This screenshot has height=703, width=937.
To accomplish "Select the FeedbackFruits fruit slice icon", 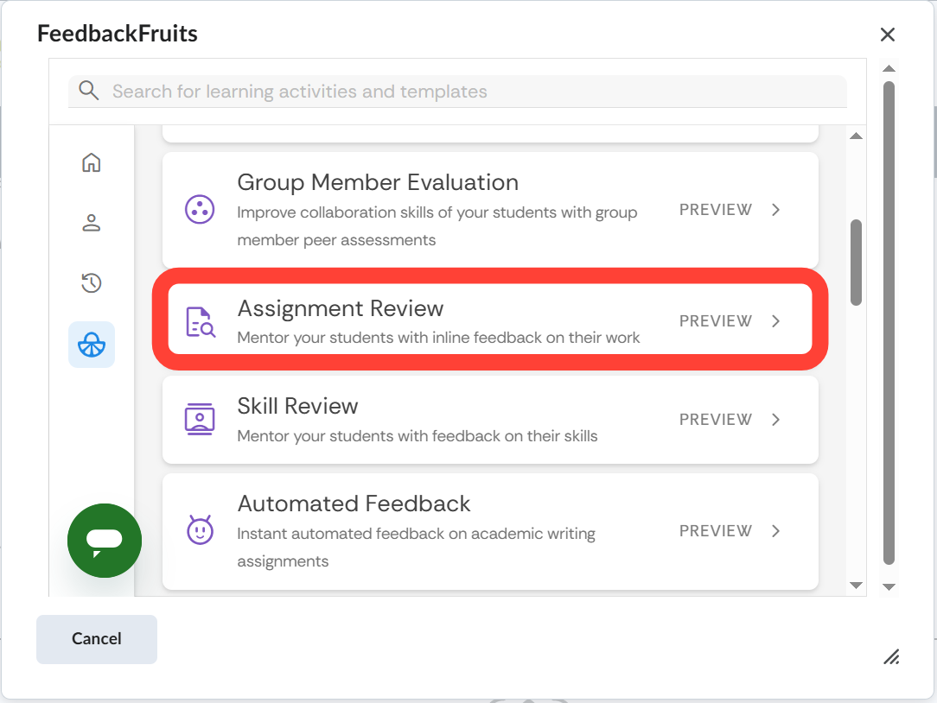I will (92, 345).
